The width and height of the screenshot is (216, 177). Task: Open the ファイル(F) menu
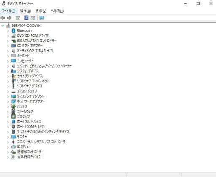click(x=8, y=11)
